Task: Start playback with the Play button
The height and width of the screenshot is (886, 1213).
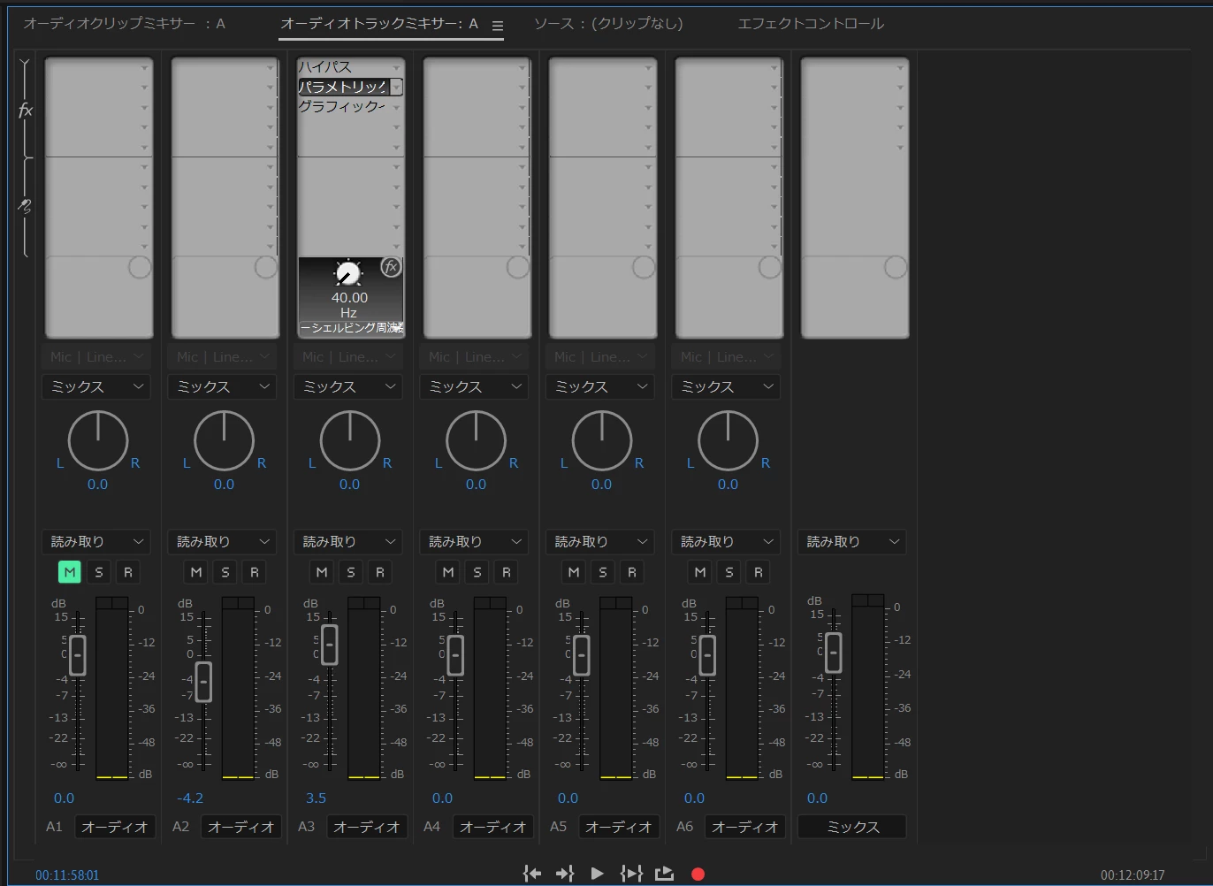Action: [598, 874]
